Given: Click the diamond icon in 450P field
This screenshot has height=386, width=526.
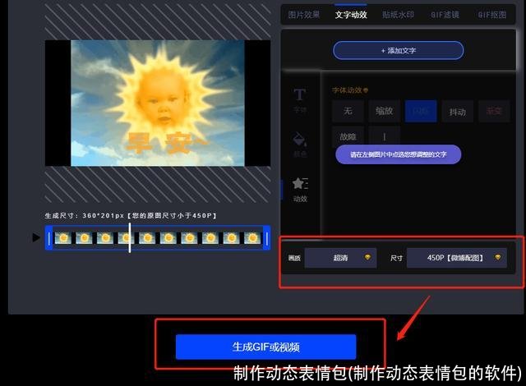Looking at the screenshot, I should tap(498, 257).
